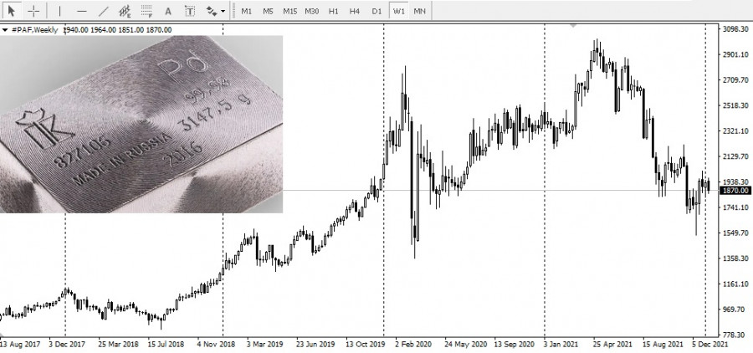Click '2 Feb 2020' on the time axis
The image size is (753, 353).
[x=413, y=345]
